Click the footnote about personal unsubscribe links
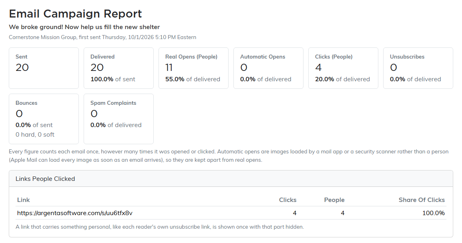462x243 pixels. pos(160,227)
